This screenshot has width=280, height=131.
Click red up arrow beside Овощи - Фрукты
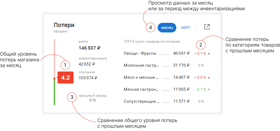209,53
